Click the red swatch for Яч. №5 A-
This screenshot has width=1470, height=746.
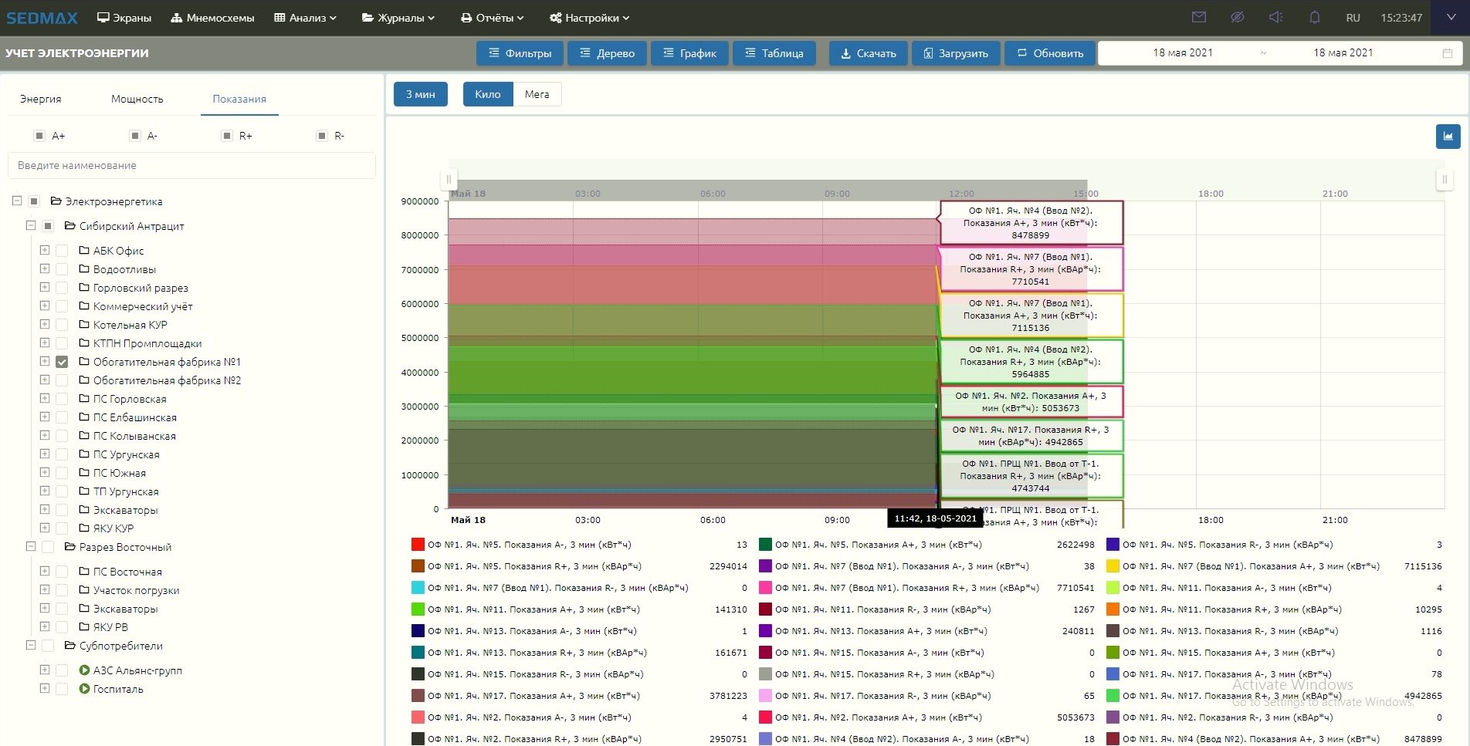pyautogui.click(x=418, y=545)
